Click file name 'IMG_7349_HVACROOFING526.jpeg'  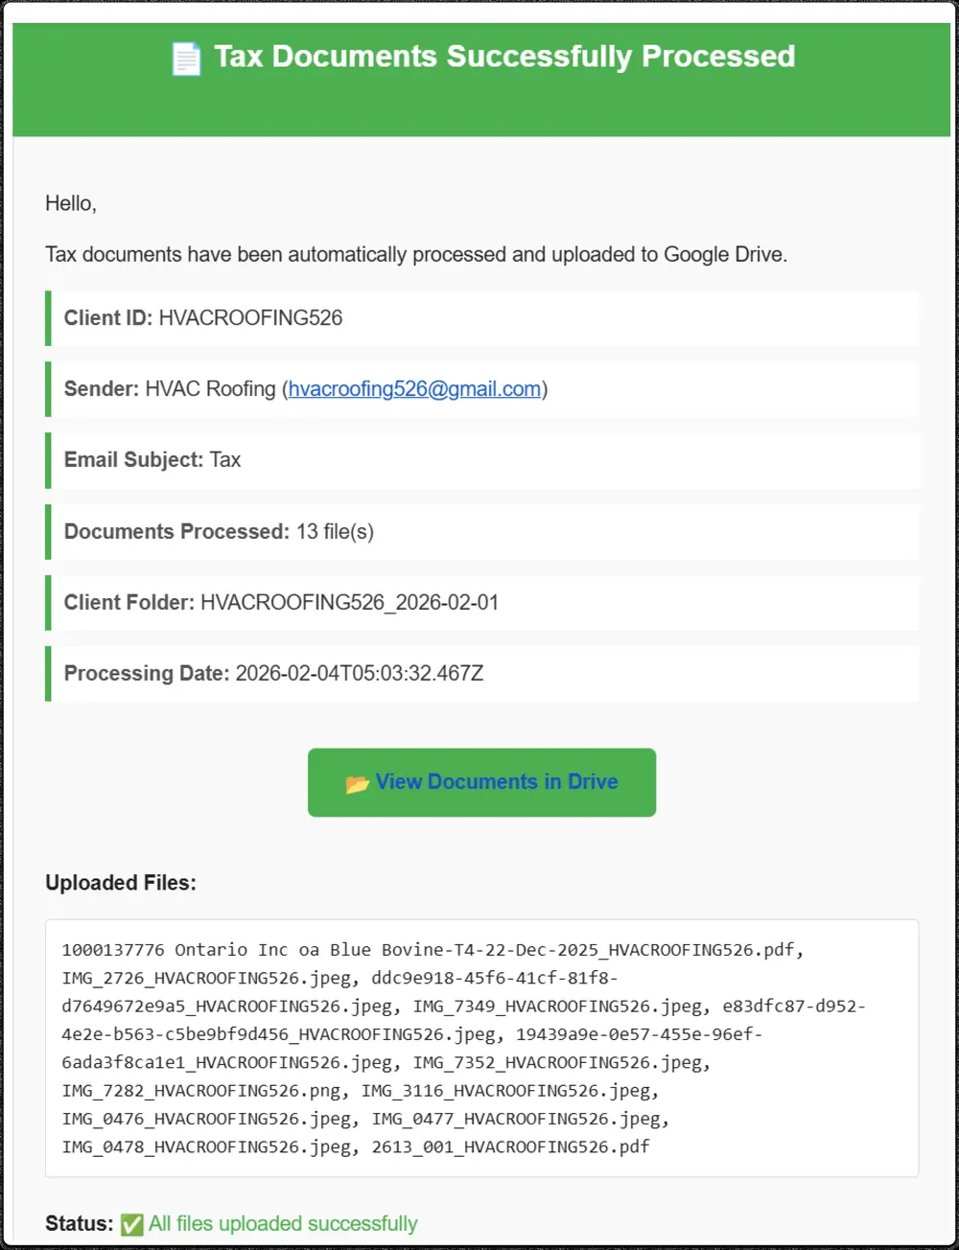pos(558,1007)
